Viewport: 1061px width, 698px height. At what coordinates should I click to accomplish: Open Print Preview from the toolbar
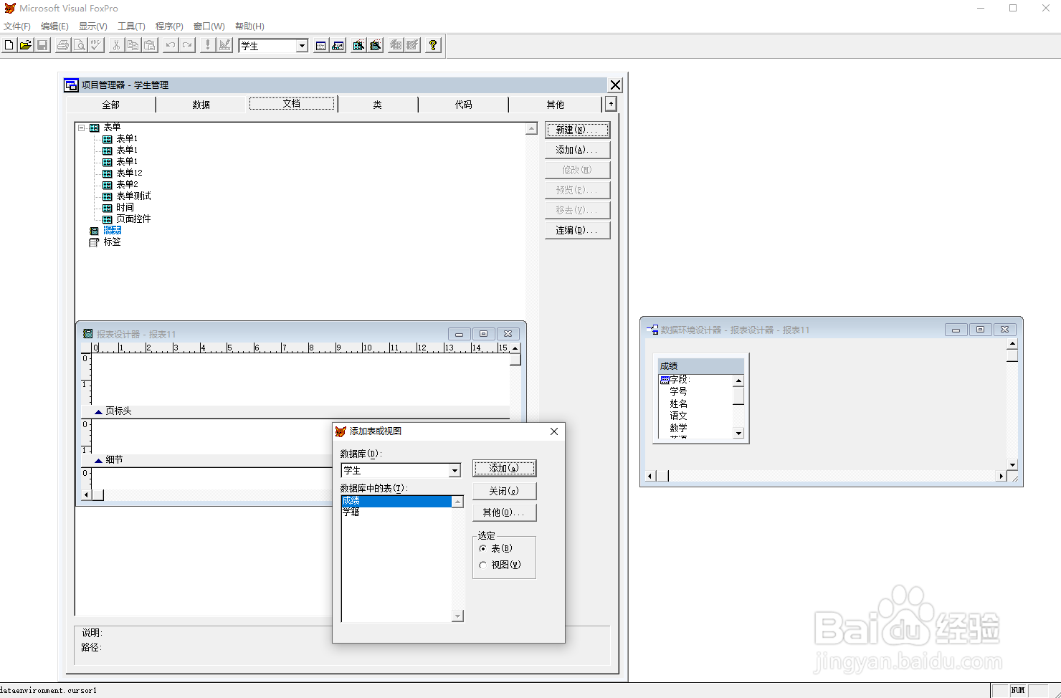click(80, 45)
